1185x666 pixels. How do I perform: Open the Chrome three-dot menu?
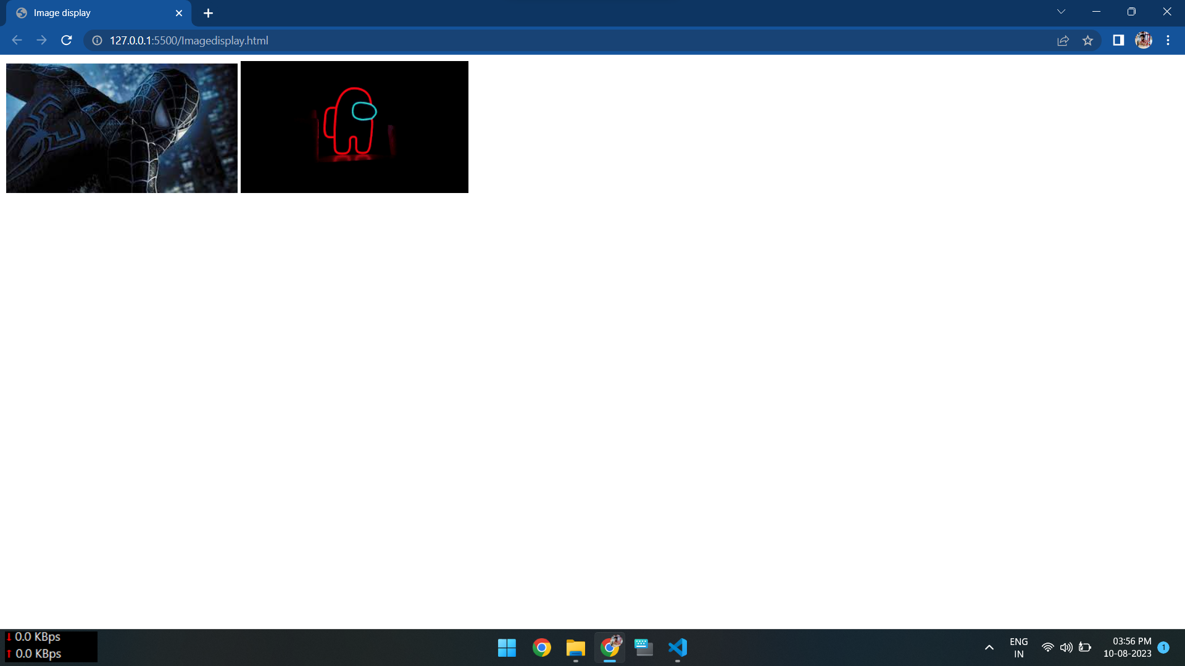point(1168,40)
